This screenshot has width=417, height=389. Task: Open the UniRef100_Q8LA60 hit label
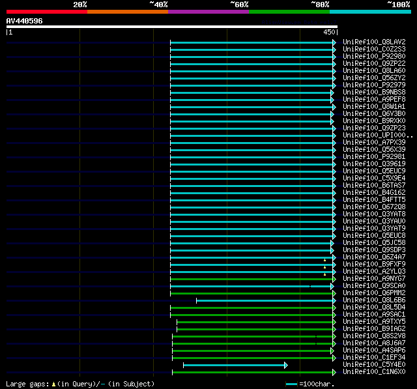[374, 71]
